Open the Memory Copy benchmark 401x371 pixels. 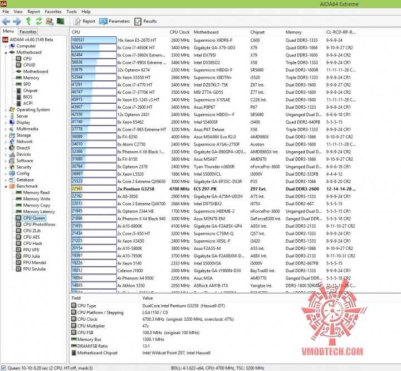37,205
